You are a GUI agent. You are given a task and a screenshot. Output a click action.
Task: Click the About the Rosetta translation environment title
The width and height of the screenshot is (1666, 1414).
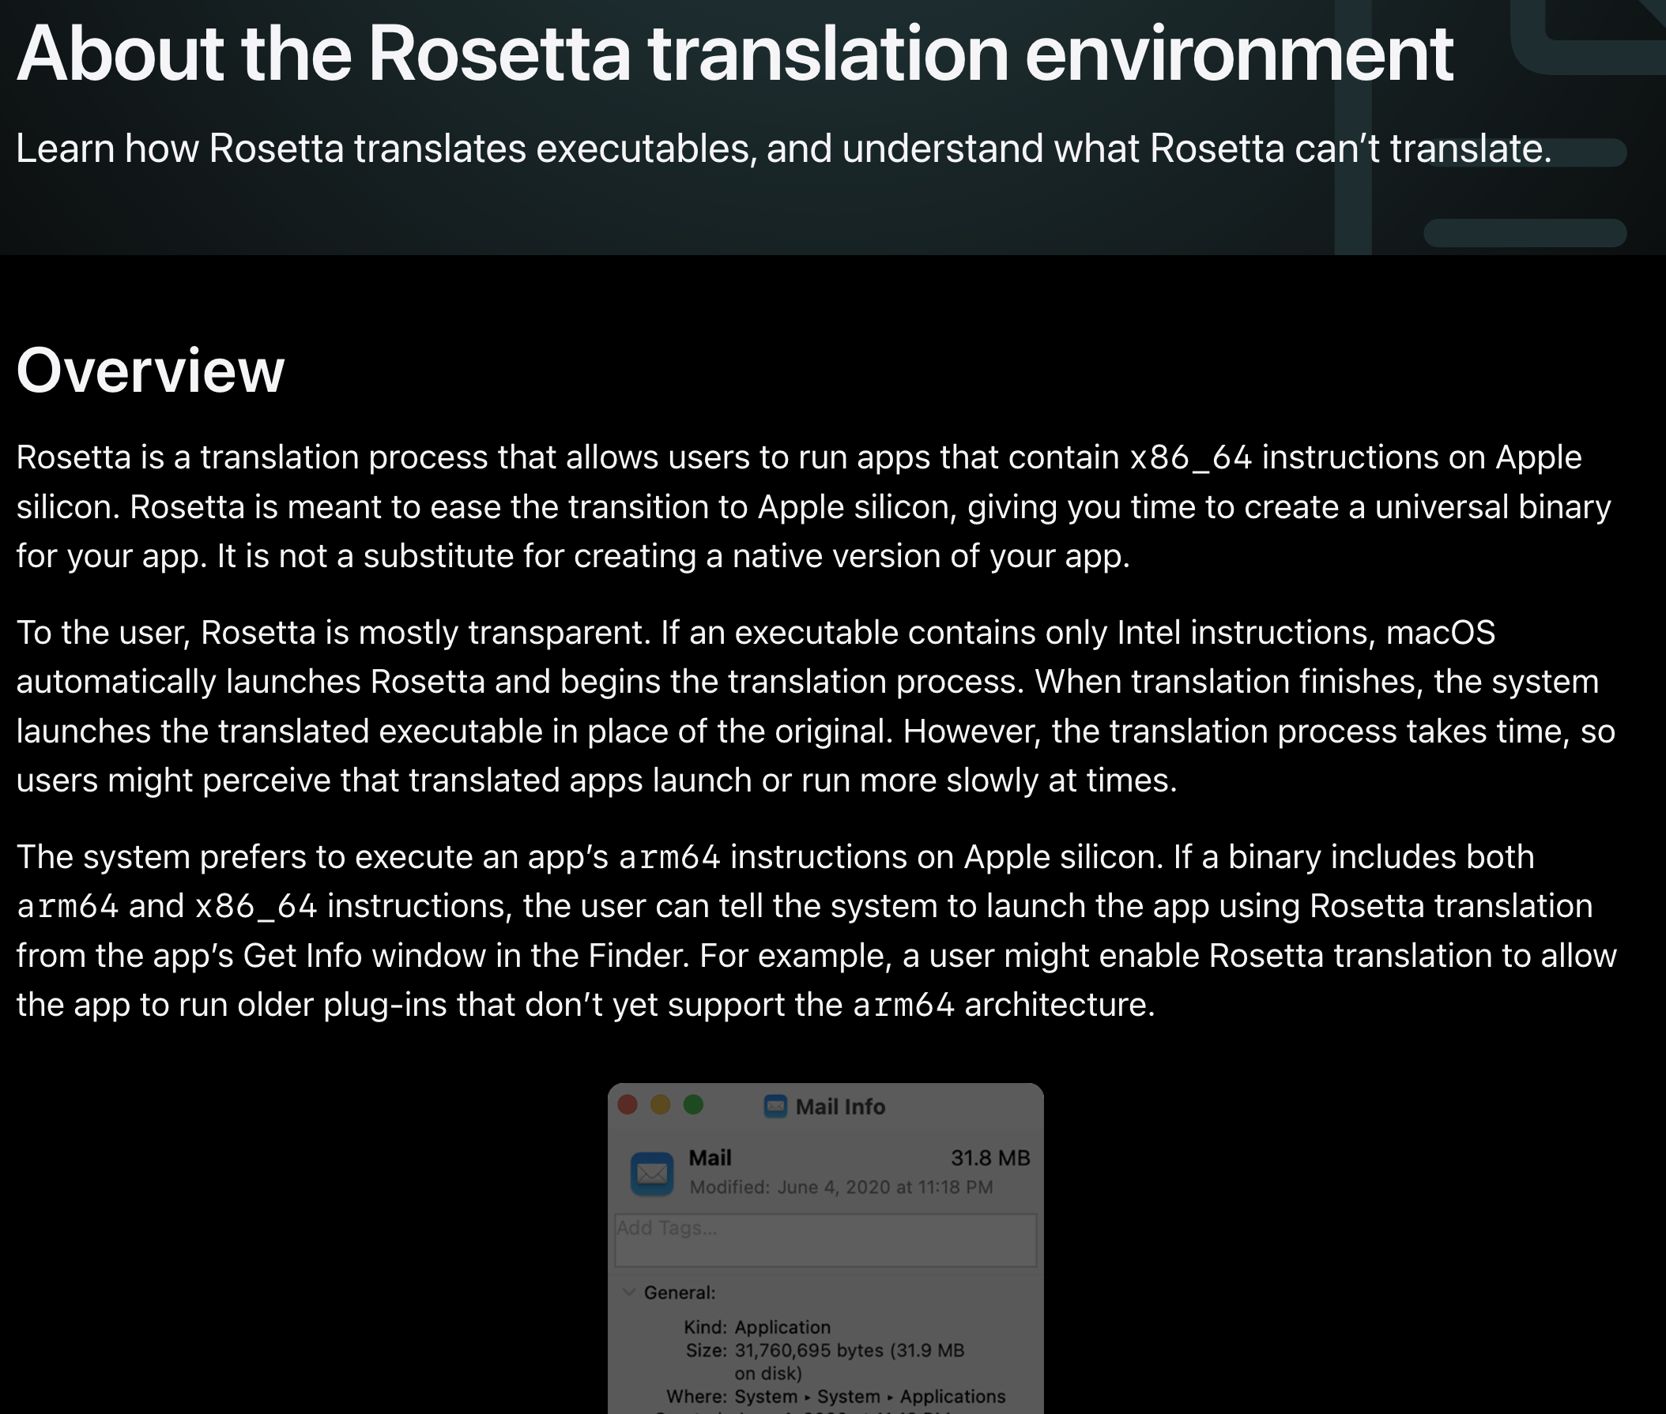pos(735,53)
